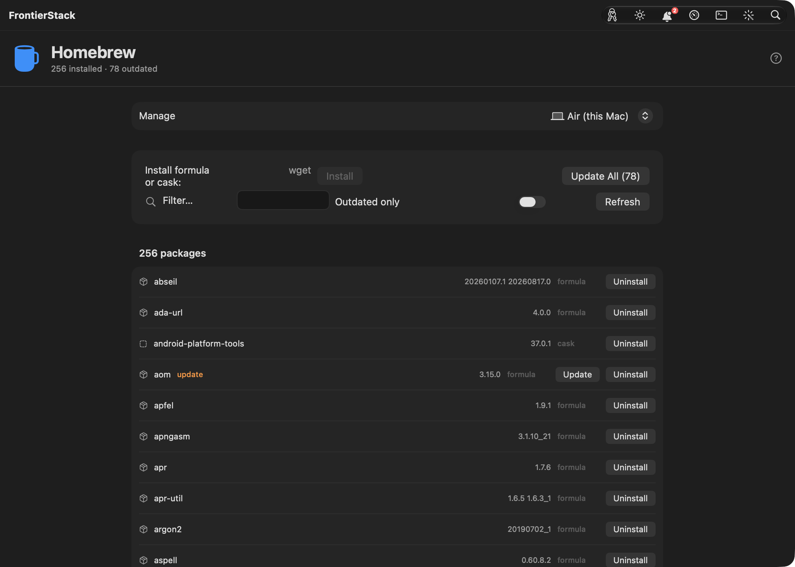Viewport: 795px width, 567px height.
Task: Click laptop icon next to Air (this Mac)
Action: pyautogui.click(x=557, y=116)
